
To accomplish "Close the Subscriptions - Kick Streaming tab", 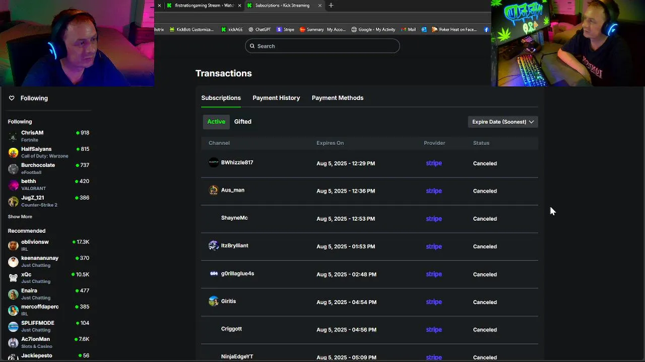I will point(319,6).
